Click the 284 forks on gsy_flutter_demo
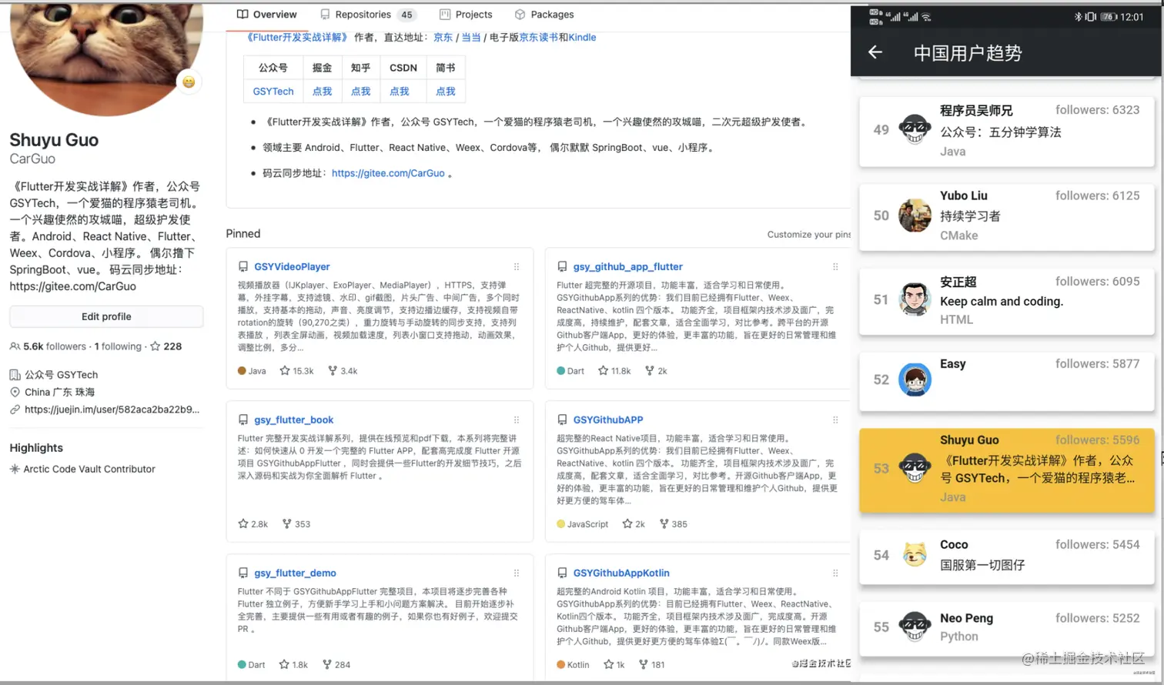The height and width of the screenshot is (685, 1164). [336, 665]
